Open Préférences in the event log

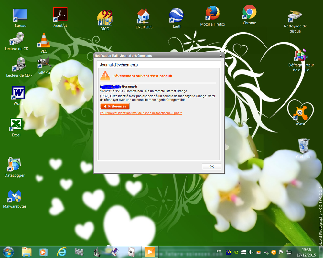(x=115, y=106)
